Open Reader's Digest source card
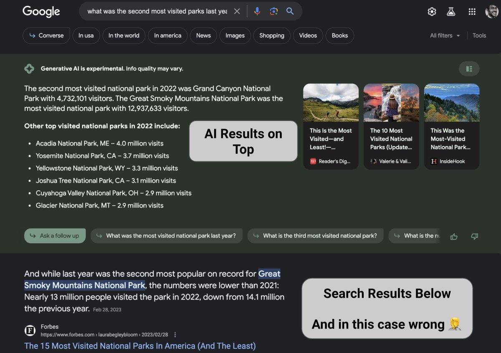Image resolution: width=501 pixels, height=353 pixels. tap(331, 126)
